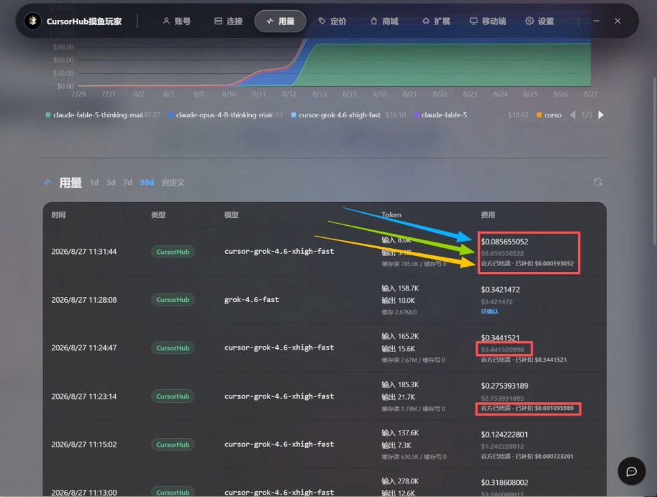
Task: Select timestamp 2026/8/27 11:23:14
Action: [84, 396]
